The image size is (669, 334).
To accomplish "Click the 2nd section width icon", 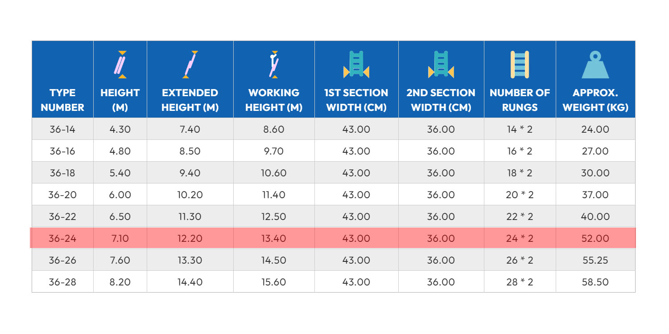I will coord(441,65).
